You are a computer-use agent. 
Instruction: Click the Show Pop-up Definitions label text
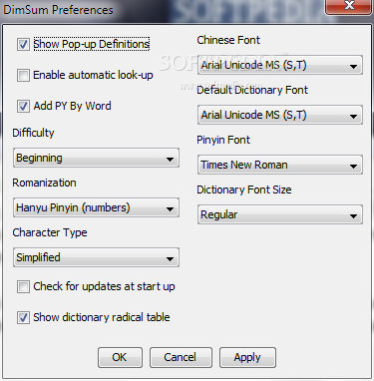(x=92, y=44)
